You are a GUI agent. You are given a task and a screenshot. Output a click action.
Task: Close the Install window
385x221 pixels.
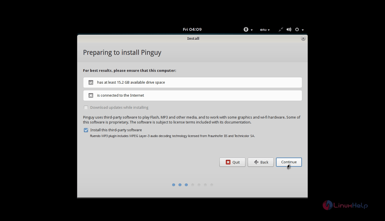pyautogui.click(x=303, y=38)
